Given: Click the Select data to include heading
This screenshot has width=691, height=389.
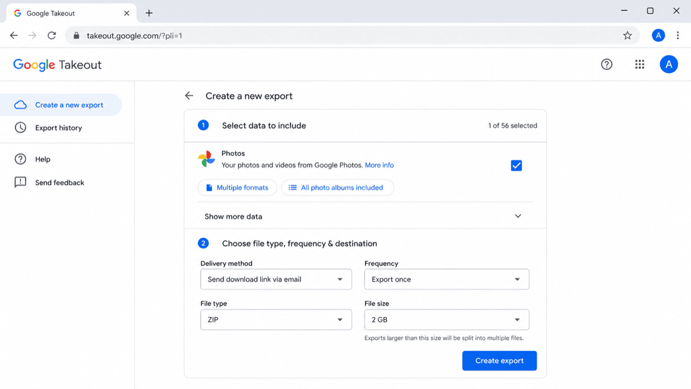Looking at the screenshot, I should pyautogui.click(x=264, y=125).
